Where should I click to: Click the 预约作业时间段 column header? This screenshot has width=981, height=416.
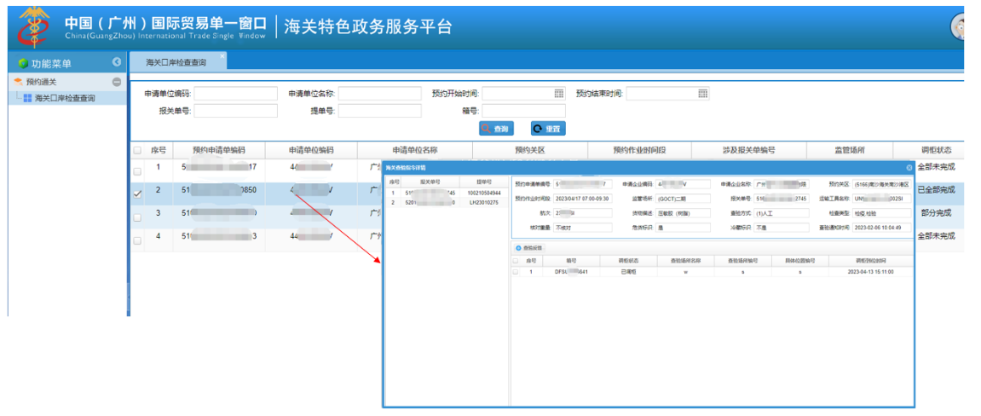click(x=639, y=150)
